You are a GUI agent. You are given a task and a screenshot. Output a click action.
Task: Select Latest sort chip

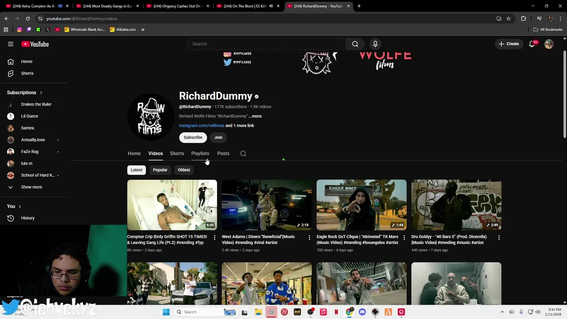click(x=136, y=170)
